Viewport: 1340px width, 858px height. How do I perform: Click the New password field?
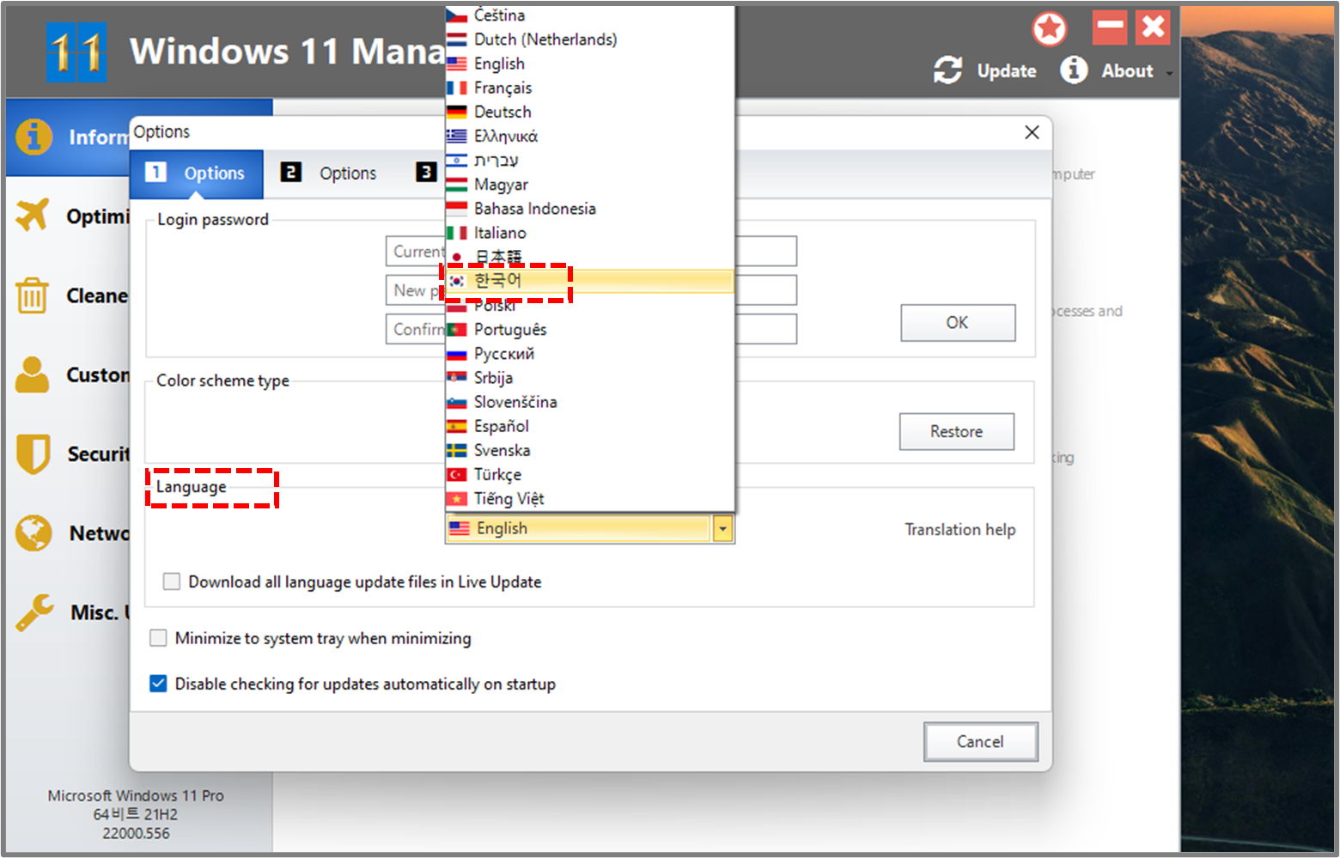point(591,290)
